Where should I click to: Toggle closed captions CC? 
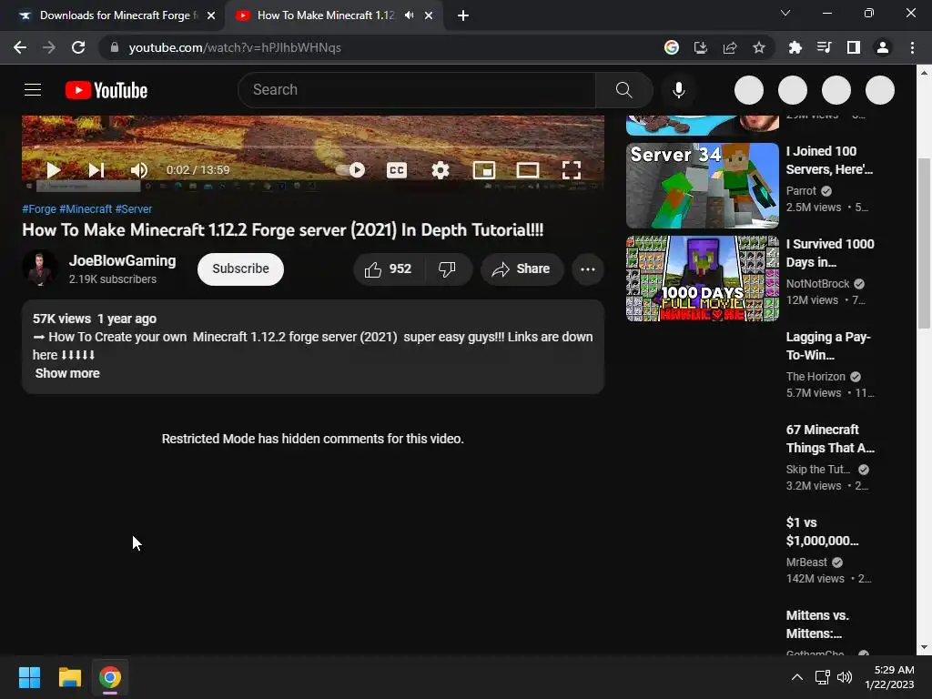397,170
